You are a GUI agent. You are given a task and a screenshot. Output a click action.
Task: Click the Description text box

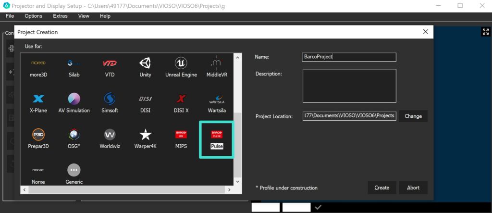(x=349, y=86)
